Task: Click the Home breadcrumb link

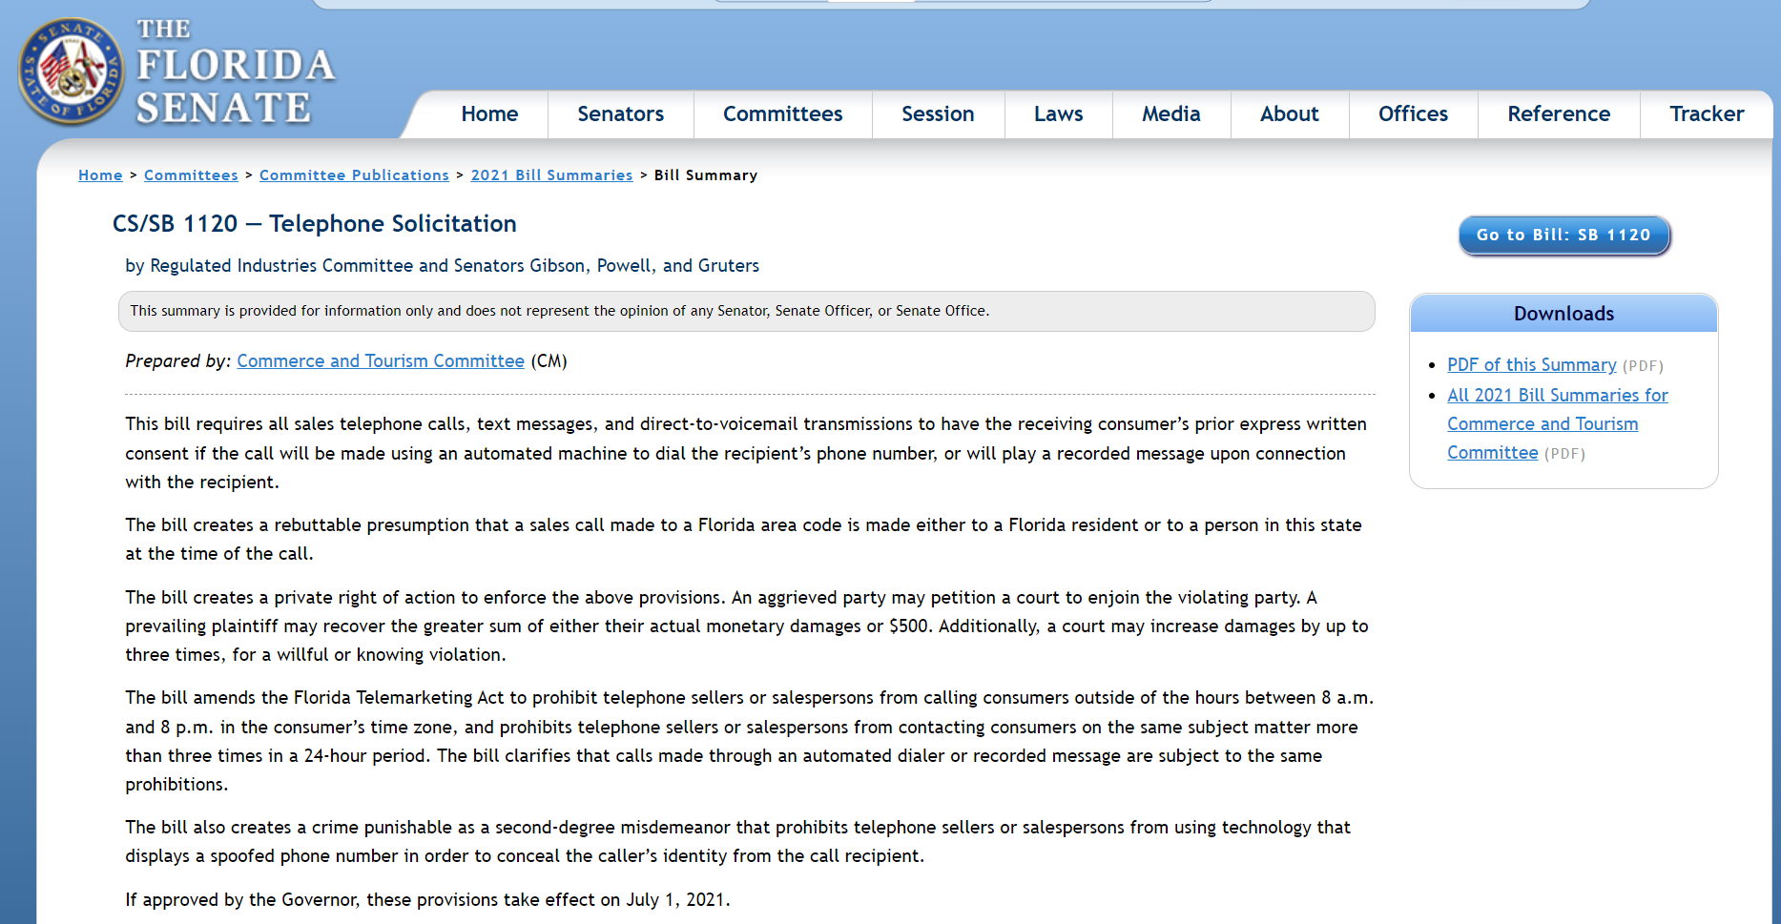Action: 100,175
